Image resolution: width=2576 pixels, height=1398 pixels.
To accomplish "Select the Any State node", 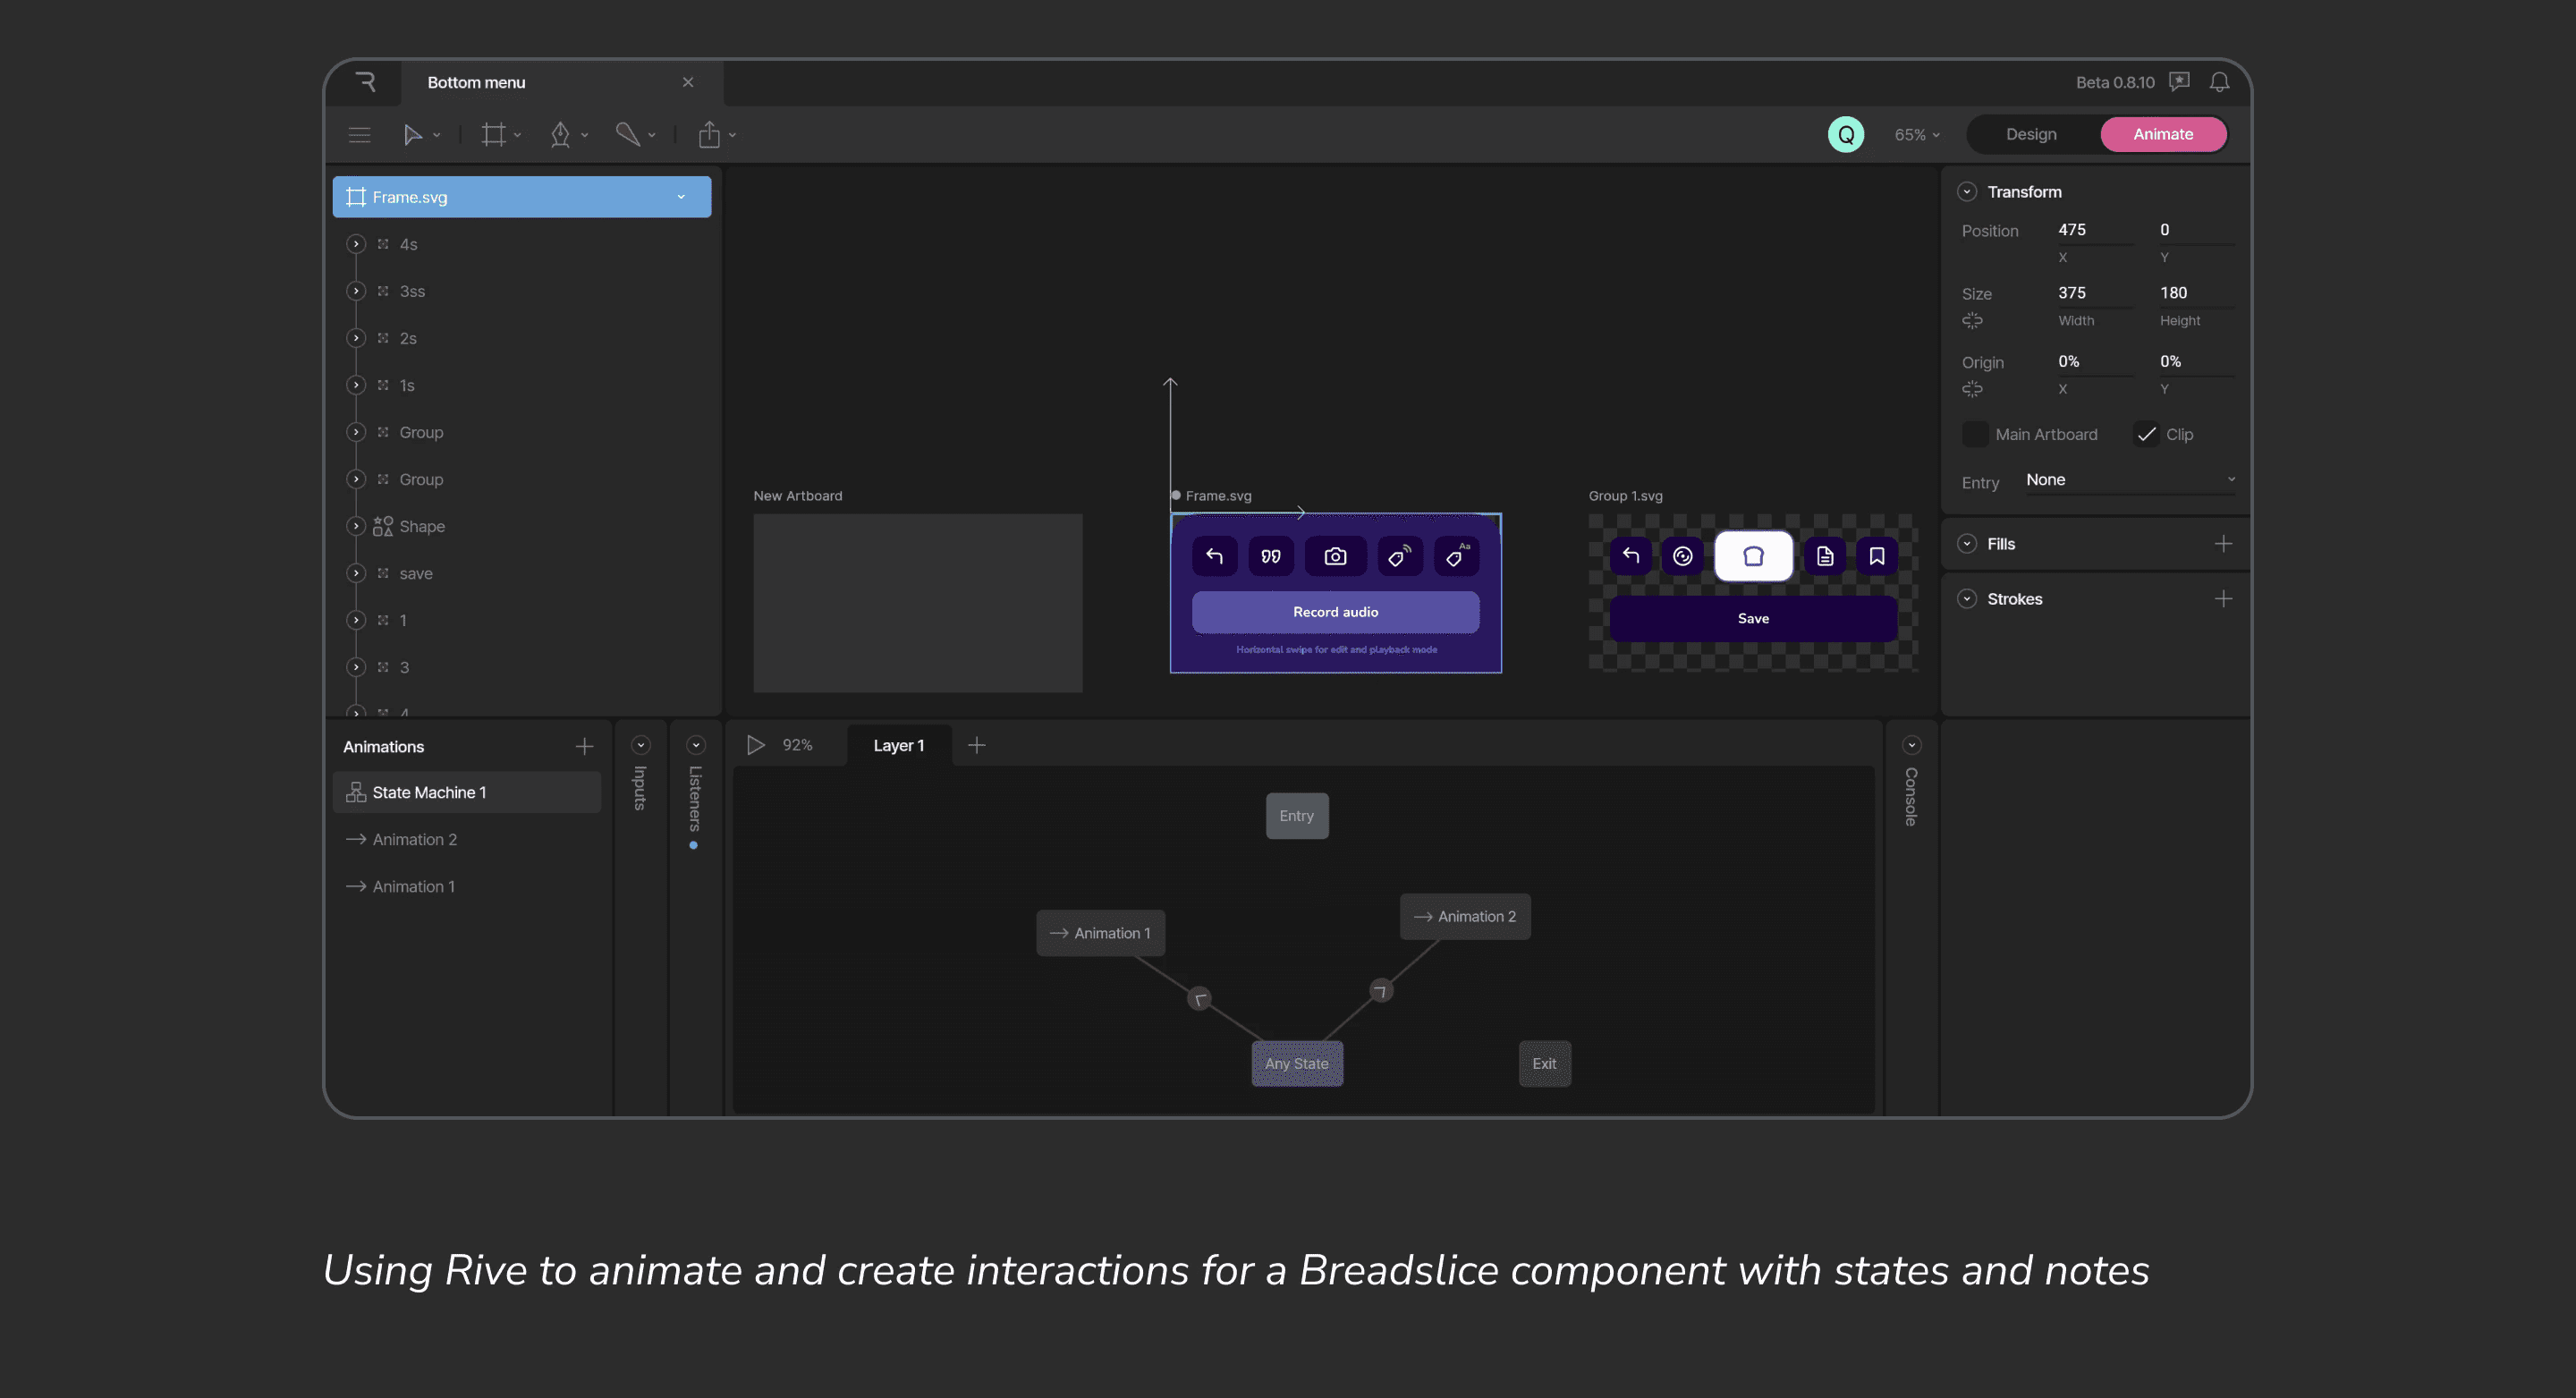I will pyautogui.click(x=1297, y=1064).
